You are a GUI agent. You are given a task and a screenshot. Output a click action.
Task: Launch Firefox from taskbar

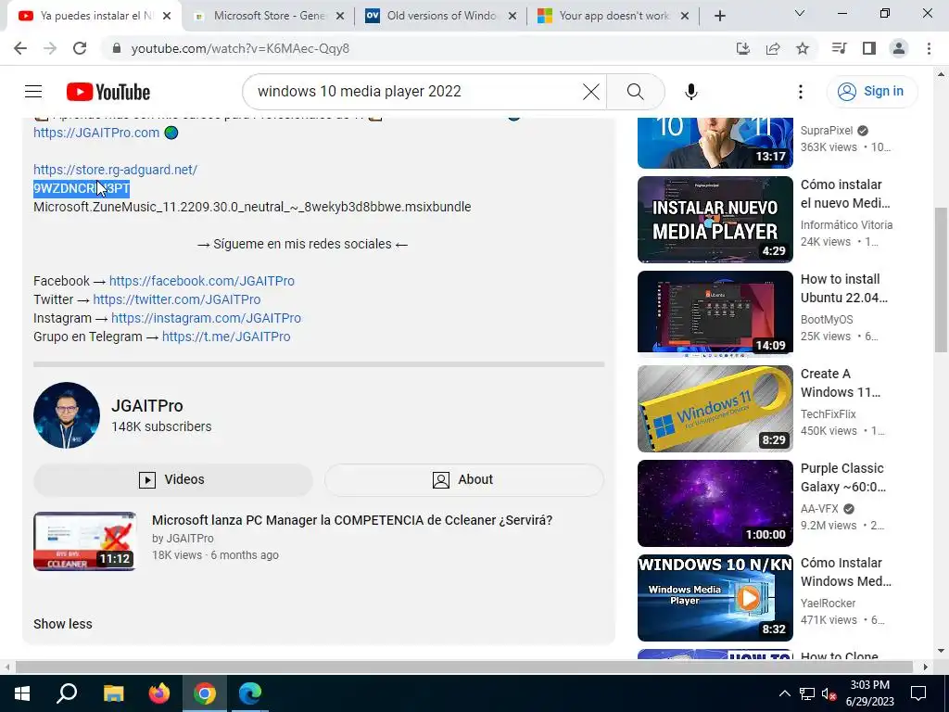[159, 693]
